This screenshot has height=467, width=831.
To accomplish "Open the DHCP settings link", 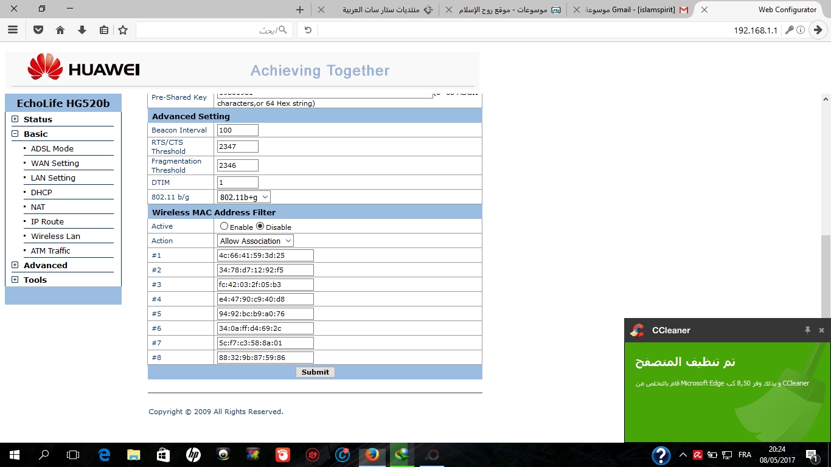I will [x=41, y=192].
